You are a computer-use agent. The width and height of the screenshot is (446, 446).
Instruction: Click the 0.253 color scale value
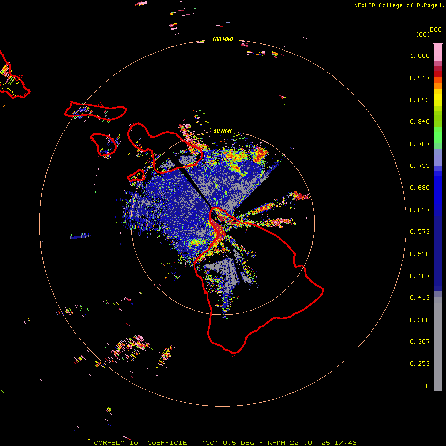click(x=420, y=364)
